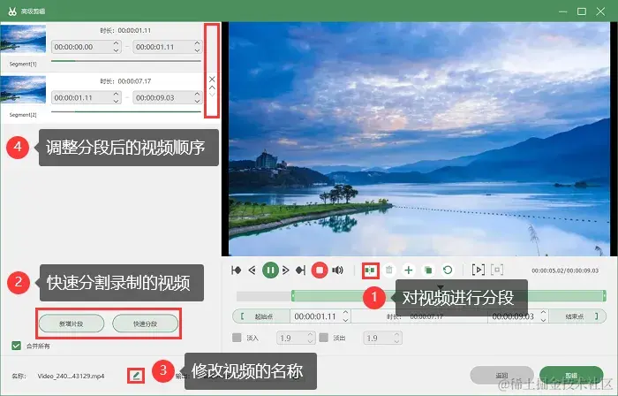Click the file name Video_240...43129.mp4
The height and width of the screenshot is (396, 618).
71,376
